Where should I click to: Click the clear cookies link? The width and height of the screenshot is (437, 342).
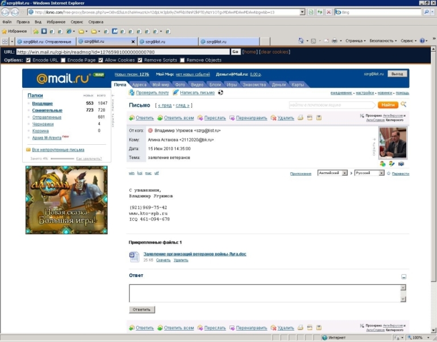[274, 52]
